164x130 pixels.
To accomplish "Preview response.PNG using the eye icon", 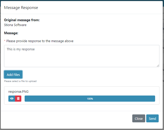I will pos(12,99).
